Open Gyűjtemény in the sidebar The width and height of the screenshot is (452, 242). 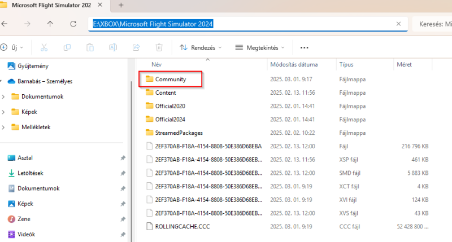(x=28, y=66)
